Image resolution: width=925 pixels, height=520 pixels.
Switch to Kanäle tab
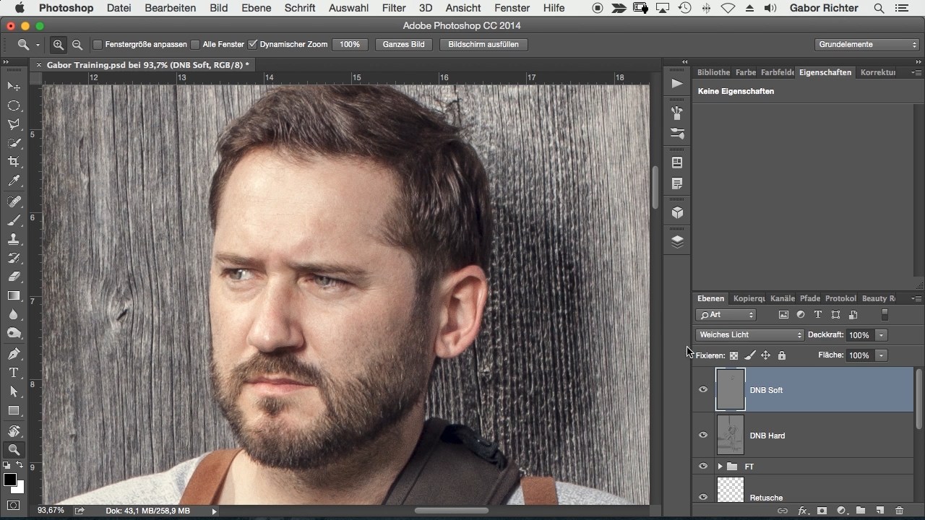point(783,298)
